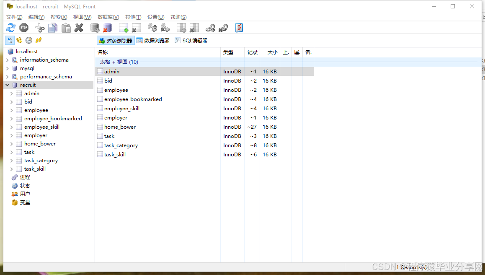
Task: Select 用户 in the tree
Action: pyautogui.click(x=25, y=194)
